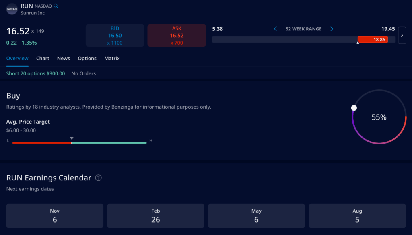Click the Avg. Price Target slider marker
Screen dimensions: 412x235
[72, 138]
